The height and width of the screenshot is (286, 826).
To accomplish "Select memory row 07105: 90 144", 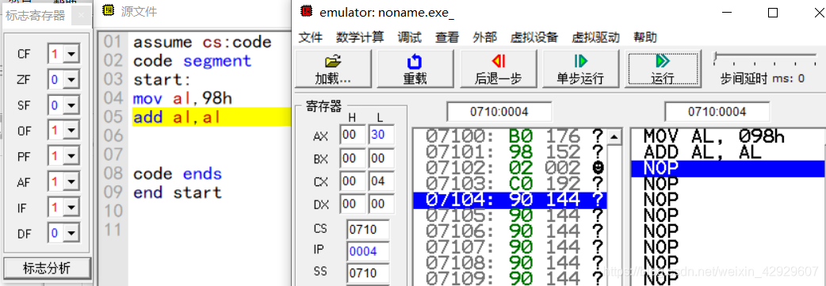I will click(x=510, y=216).
